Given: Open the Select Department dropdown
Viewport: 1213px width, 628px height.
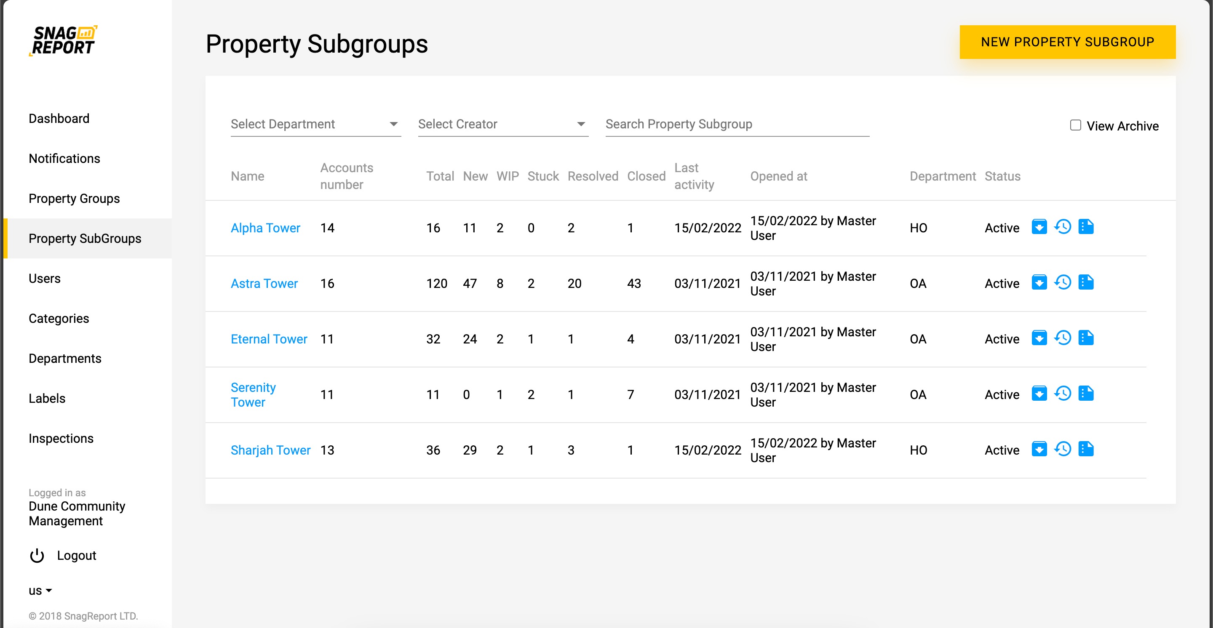Looking at the screenshot, I should tap(315, 124).
